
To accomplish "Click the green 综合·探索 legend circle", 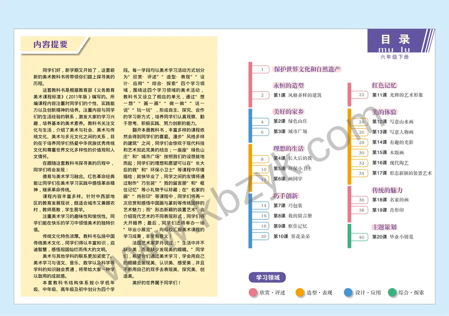I will (392, 292).
